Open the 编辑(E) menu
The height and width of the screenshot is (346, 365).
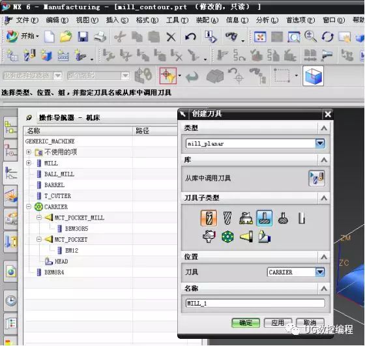pyautogui.click(x=57, y=20)
